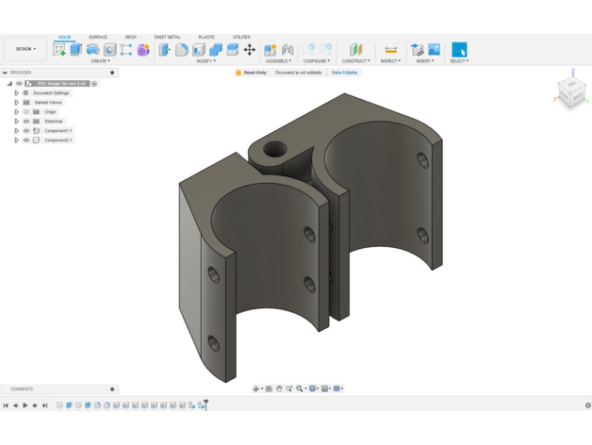The image size is (592, 445).
Task: Click the timeline position marker
Action: pos(206,404)
